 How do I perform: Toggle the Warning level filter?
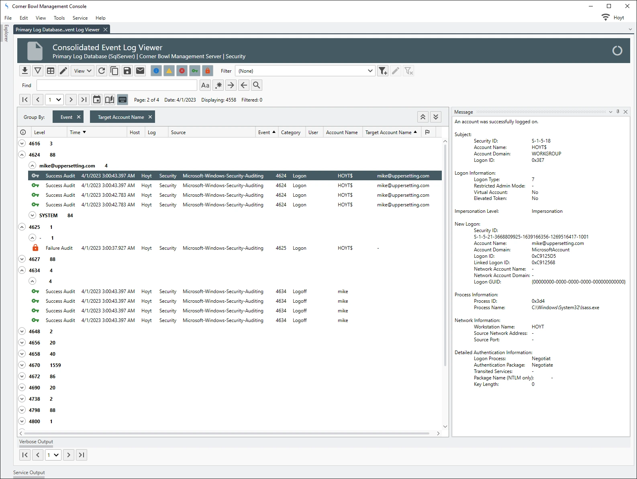[169, 71]
